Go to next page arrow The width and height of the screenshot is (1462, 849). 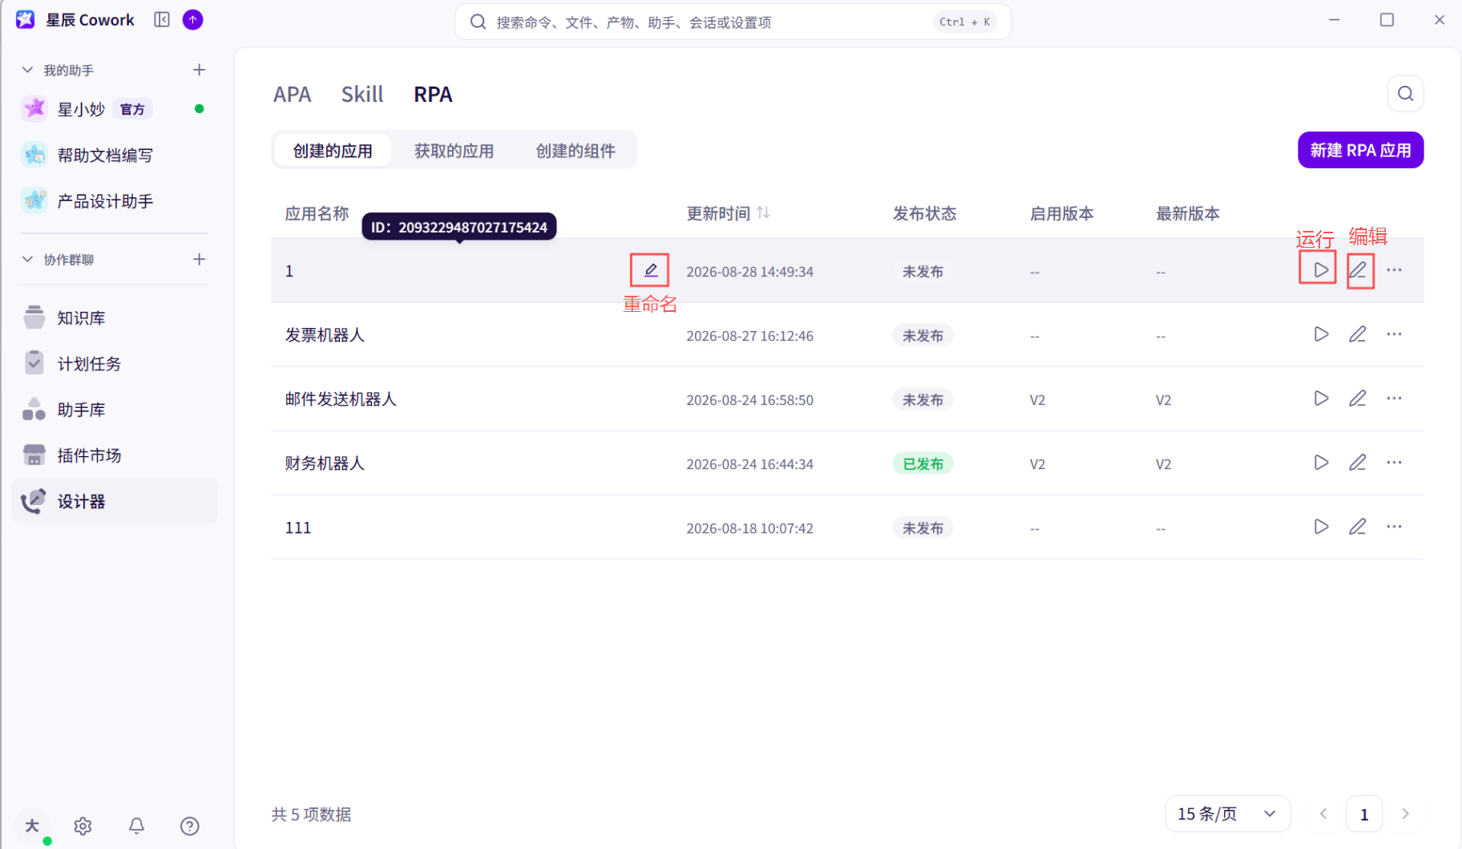pos(1405,814)
